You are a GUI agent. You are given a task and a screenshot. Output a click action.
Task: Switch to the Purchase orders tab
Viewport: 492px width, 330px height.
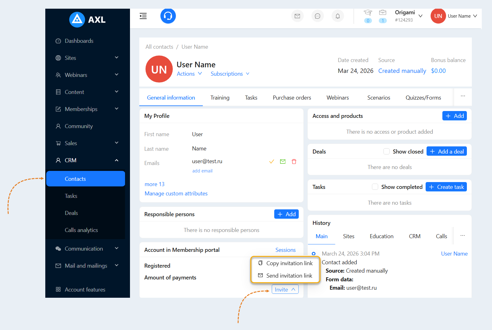point(292,98)
